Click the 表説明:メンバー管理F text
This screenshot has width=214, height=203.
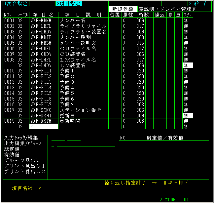tap(167, 9)
